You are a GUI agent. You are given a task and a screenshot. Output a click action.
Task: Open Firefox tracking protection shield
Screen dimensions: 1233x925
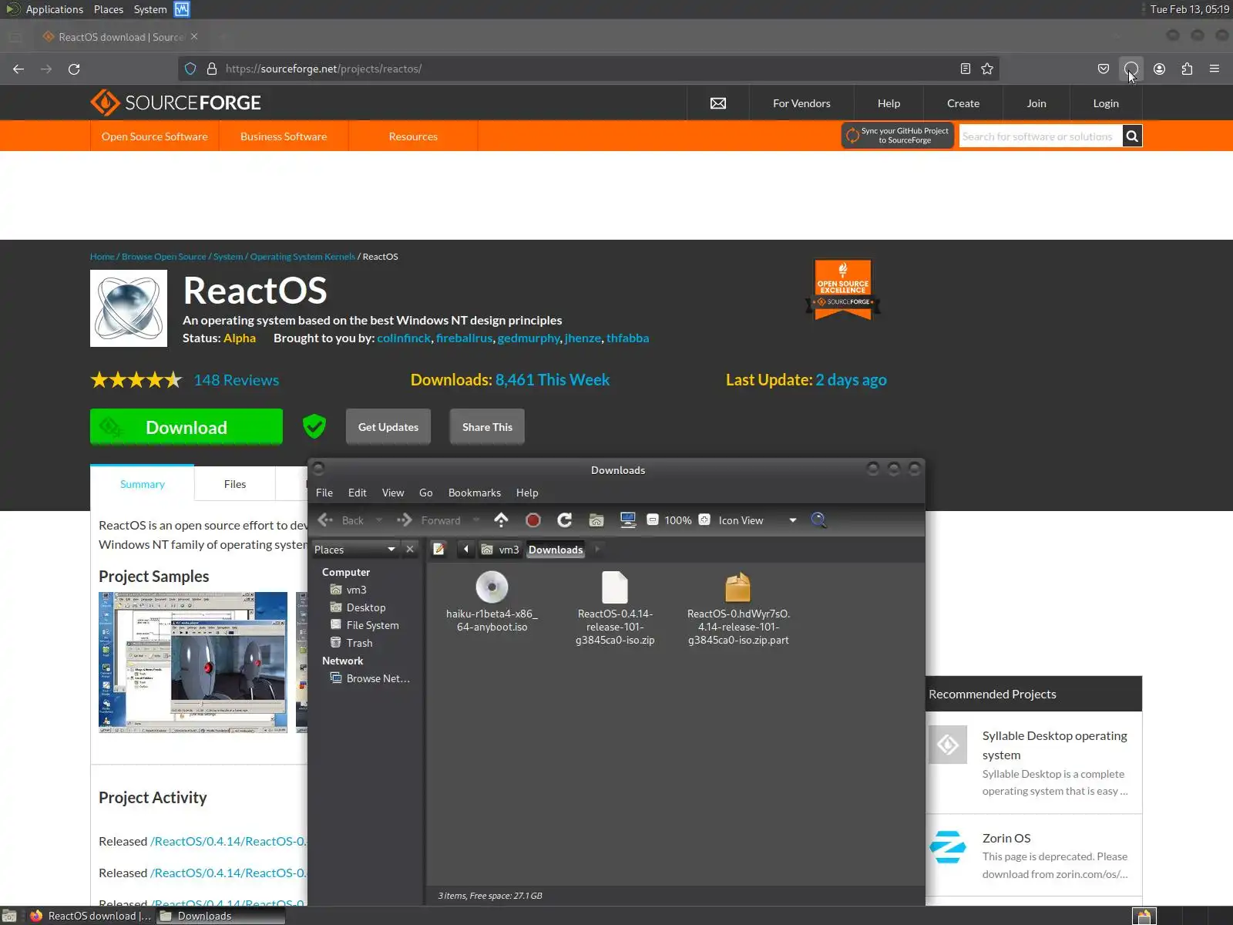[x=190, y=69]
